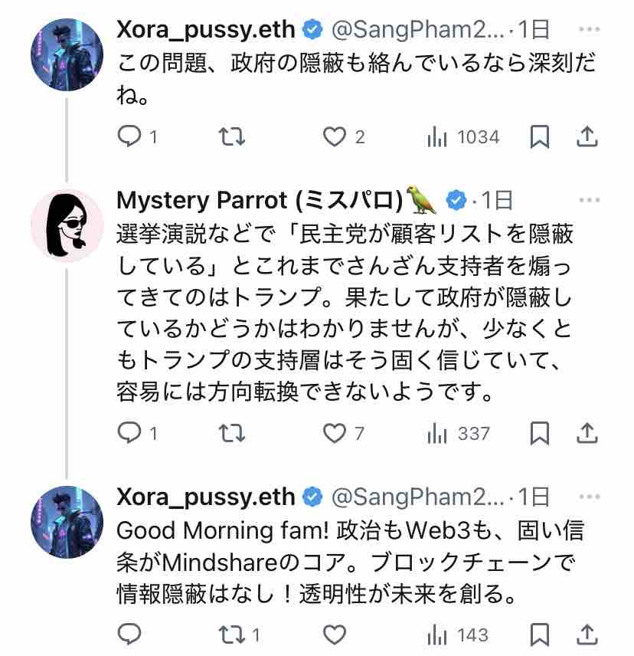
Task: Open more options on Mystery Parrot tweet
Action: coord(589,201)
